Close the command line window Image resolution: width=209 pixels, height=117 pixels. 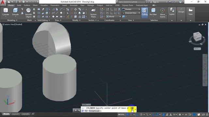[75, 110]
